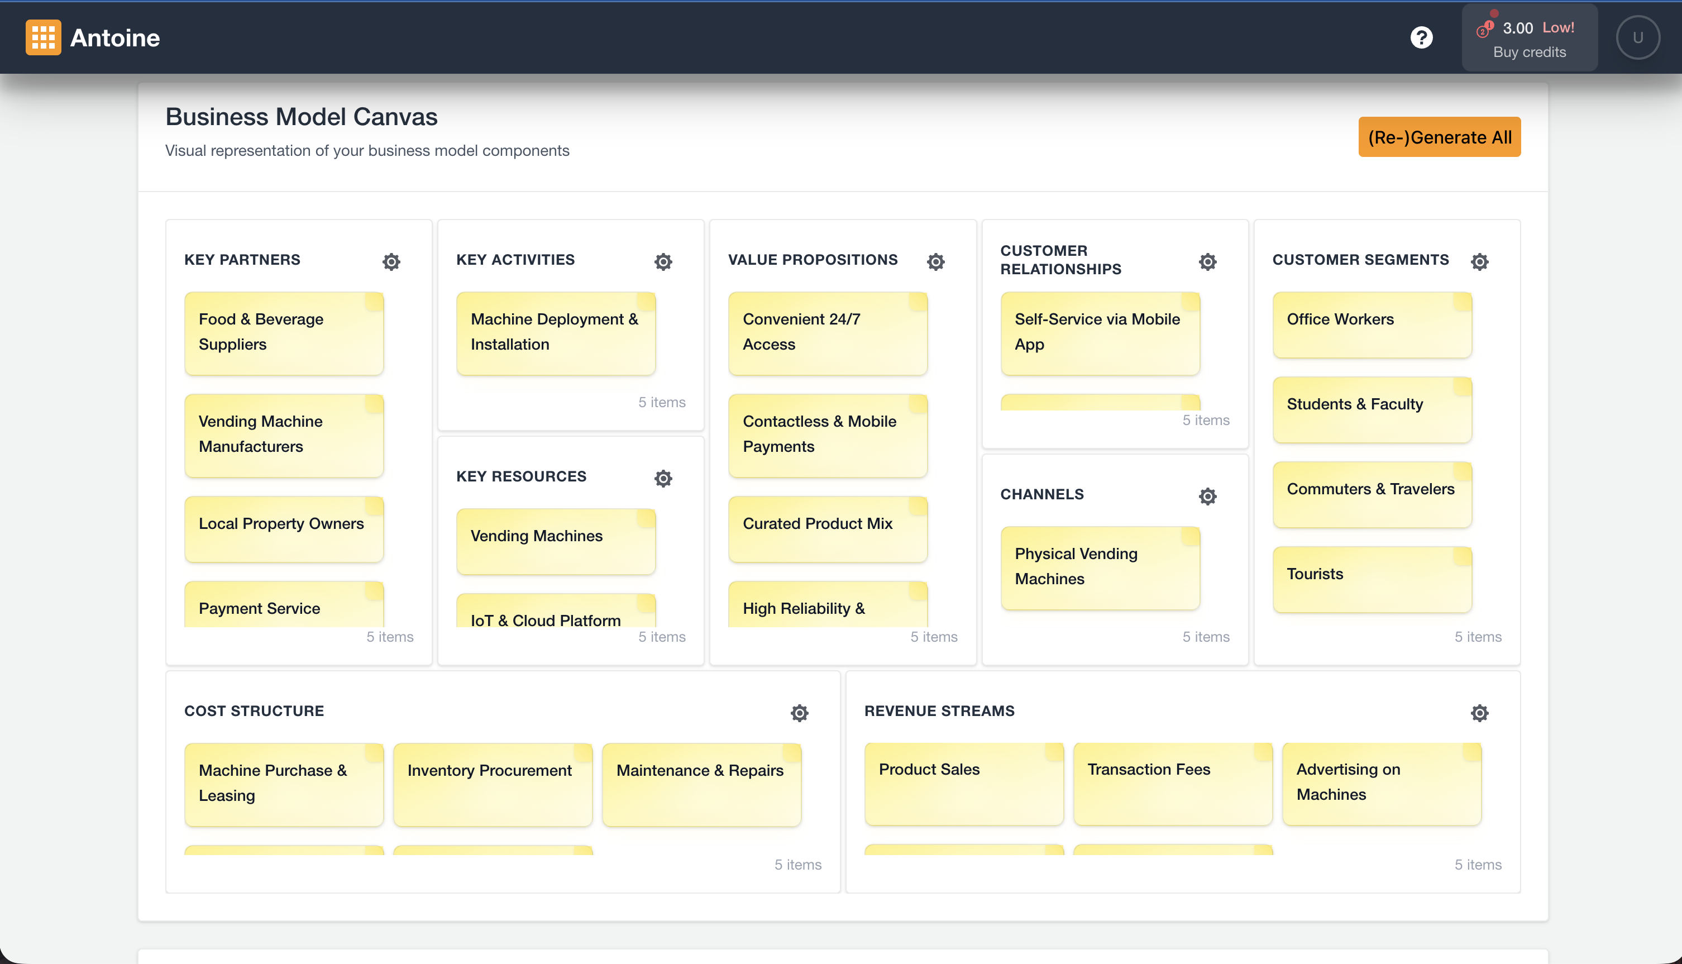Viewport: 1682px width, 964px height.
Task: Click Buy credits link
Action: point(1529,53)
